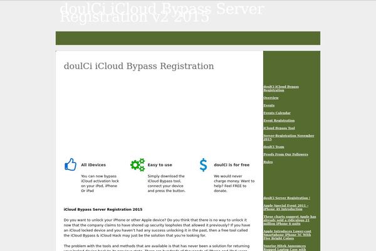Open Server-Registration November 2015 link
376x251 pixels.
pos(289,137)
